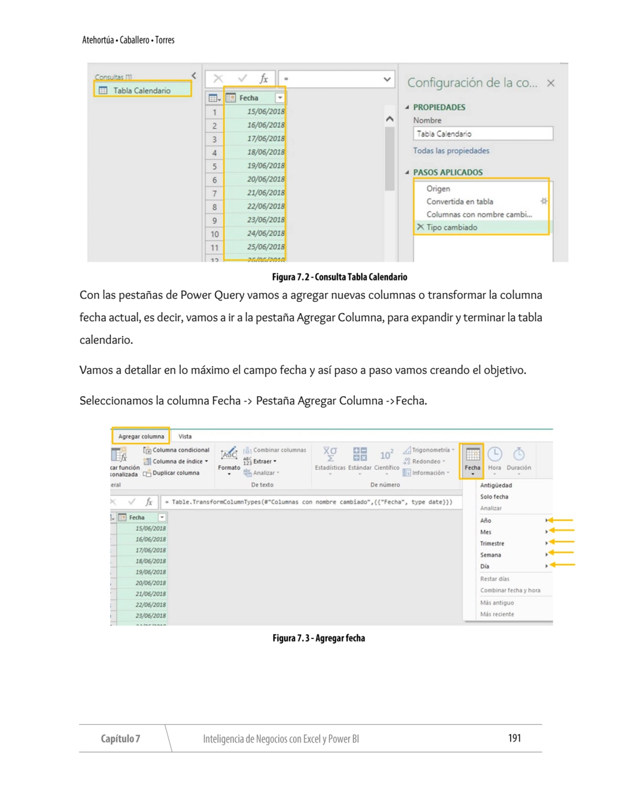Click the scroll-up arrow of the data grid
This screenshot has height=809, width=625.
pos(389,119)
